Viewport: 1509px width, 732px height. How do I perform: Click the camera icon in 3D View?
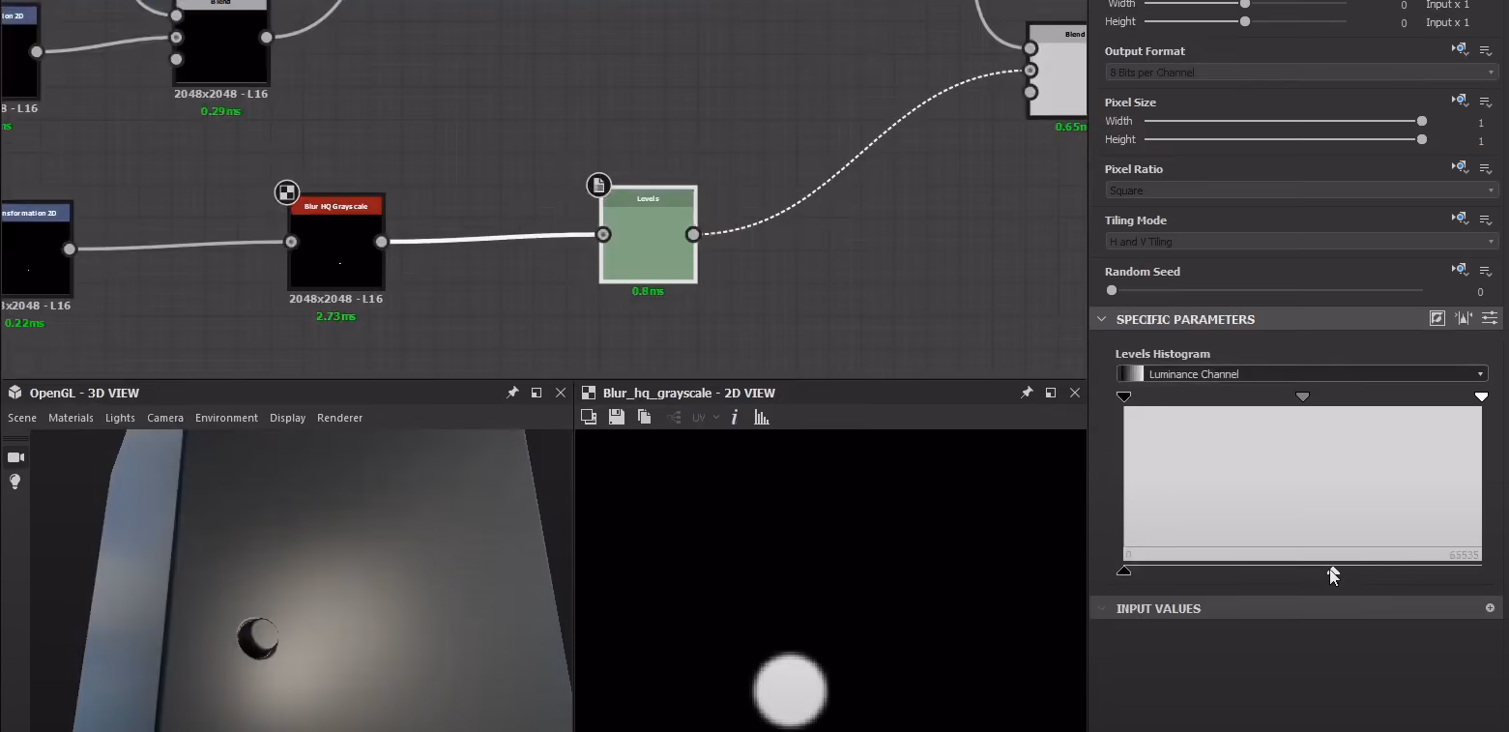pyautogui.click(x=15, y=457)
